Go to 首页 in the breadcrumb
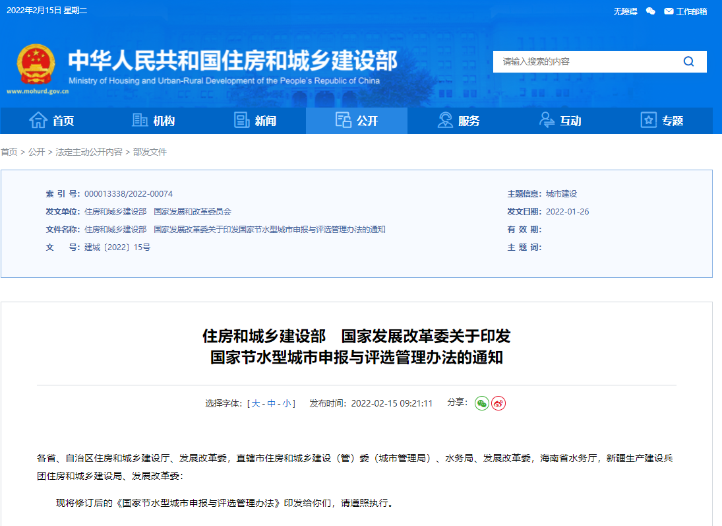This screenshot has width=722, height=526. [x=9, y=152]
